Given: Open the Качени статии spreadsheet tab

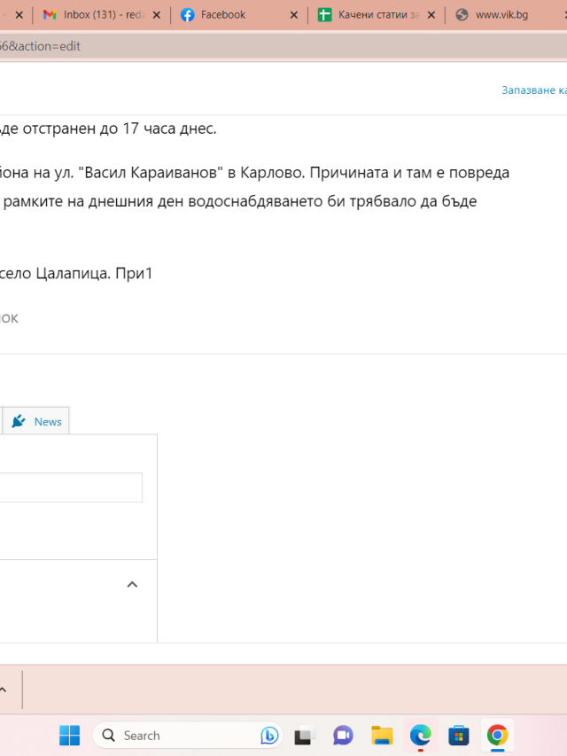Looking at the screenshot, I should tap(369, 15).
